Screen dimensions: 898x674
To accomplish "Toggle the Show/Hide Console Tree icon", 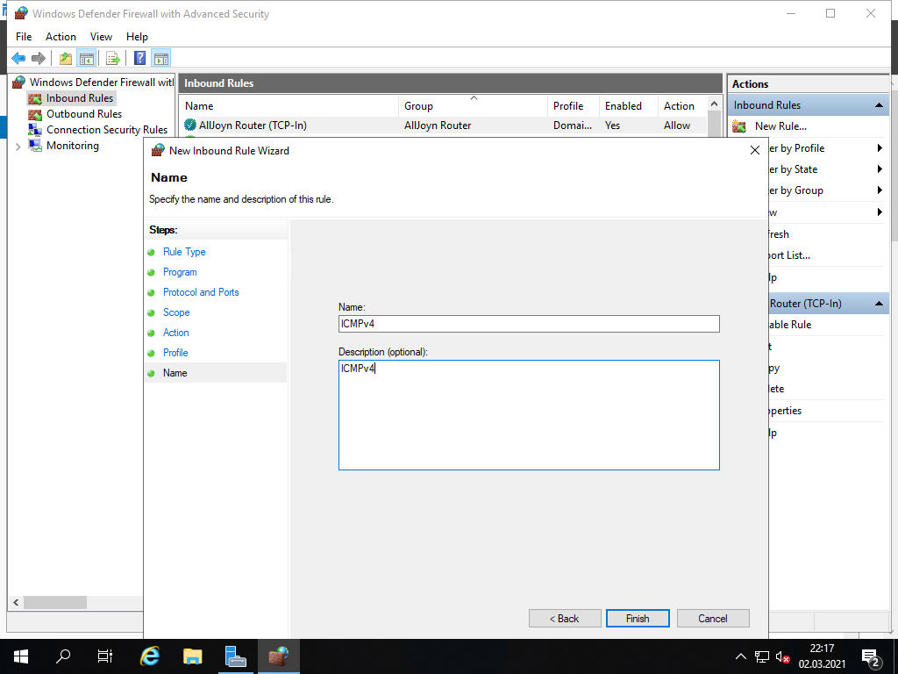I will (x=86, y=59).
